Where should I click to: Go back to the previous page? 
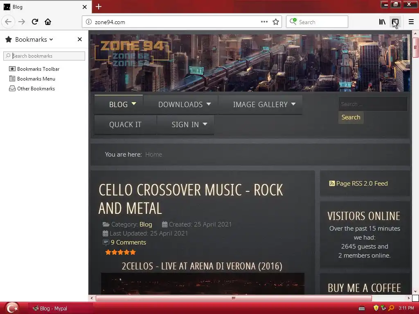coord(8,22)
